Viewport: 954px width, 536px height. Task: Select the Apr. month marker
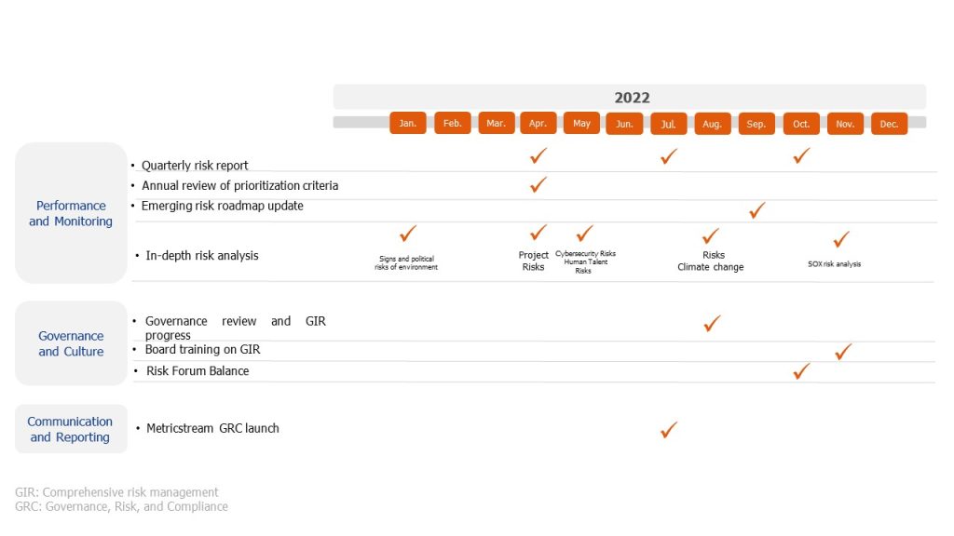538,124
